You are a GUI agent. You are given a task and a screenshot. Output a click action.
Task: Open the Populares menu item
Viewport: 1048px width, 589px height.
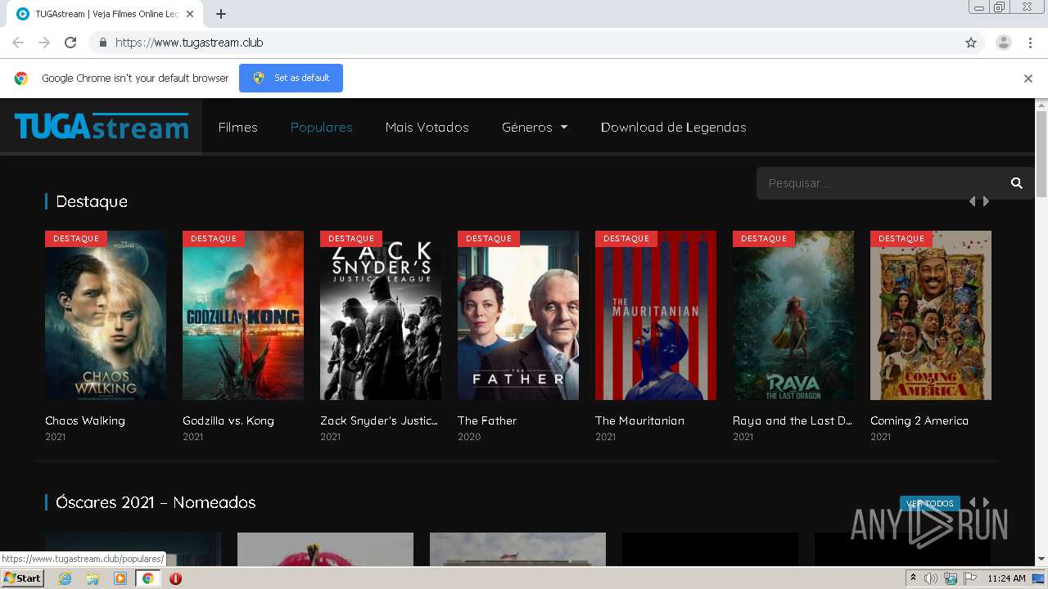(321, 128)
